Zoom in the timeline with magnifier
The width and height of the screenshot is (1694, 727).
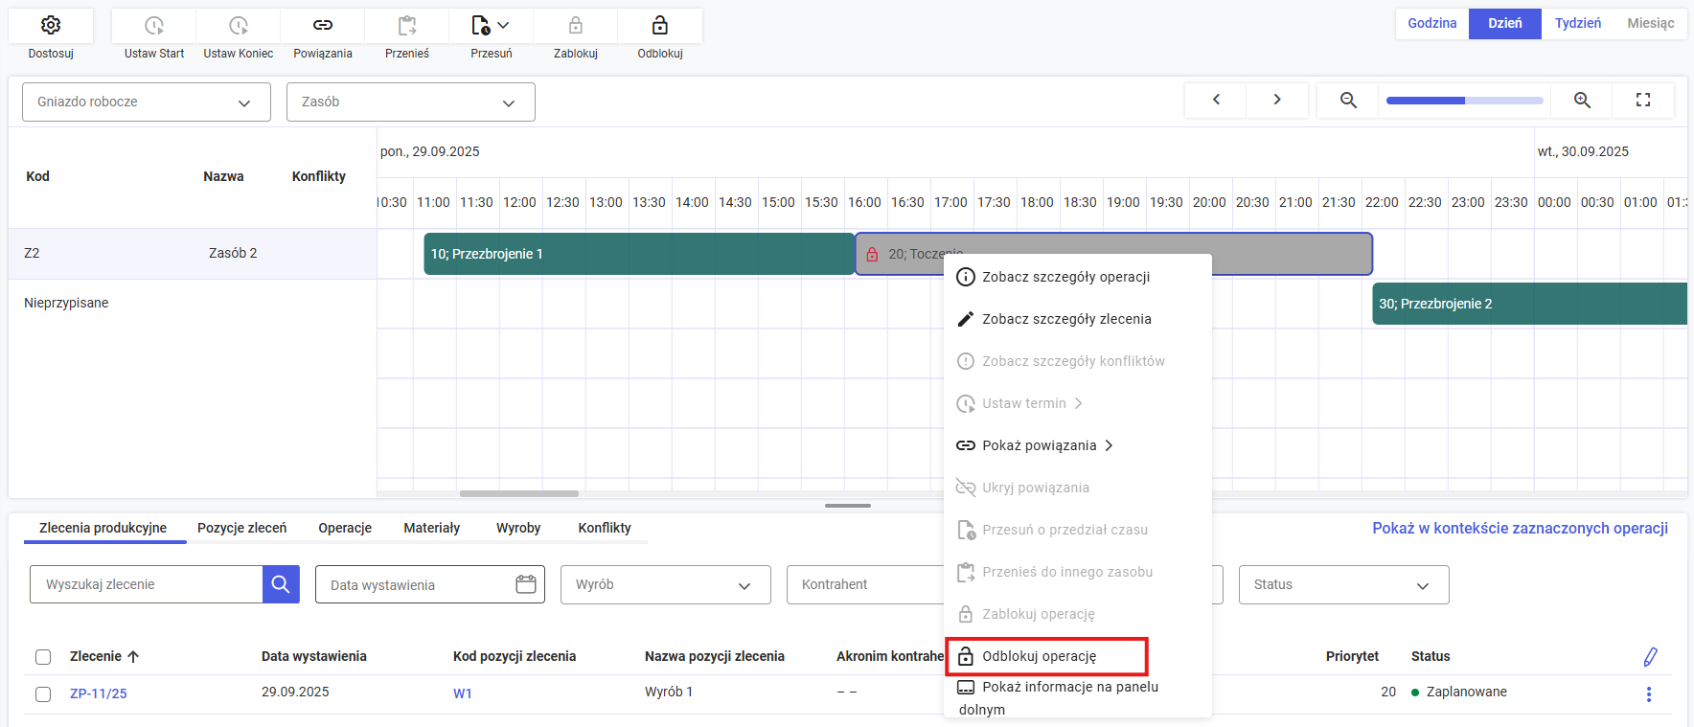[1582, 100]
